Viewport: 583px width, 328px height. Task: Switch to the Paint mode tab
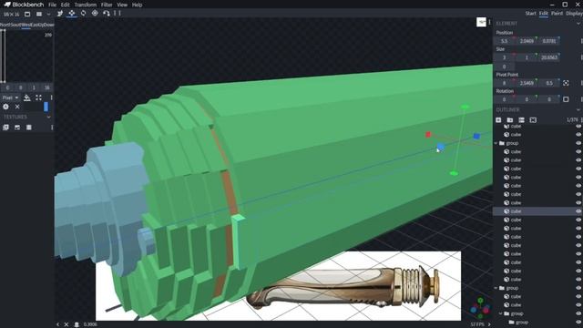(x=557, y=14)
